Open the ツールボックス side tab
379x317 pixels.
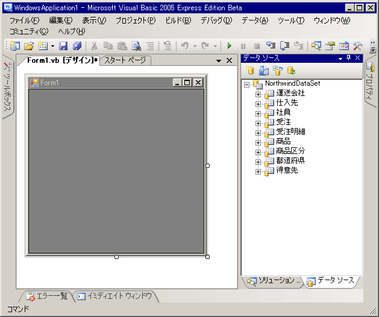click(x=7, y=87)
